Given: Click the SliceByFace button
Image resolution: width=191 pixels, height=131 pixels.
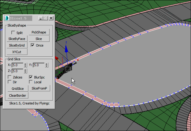Looking at the screenshot, I should pos(17,39).
